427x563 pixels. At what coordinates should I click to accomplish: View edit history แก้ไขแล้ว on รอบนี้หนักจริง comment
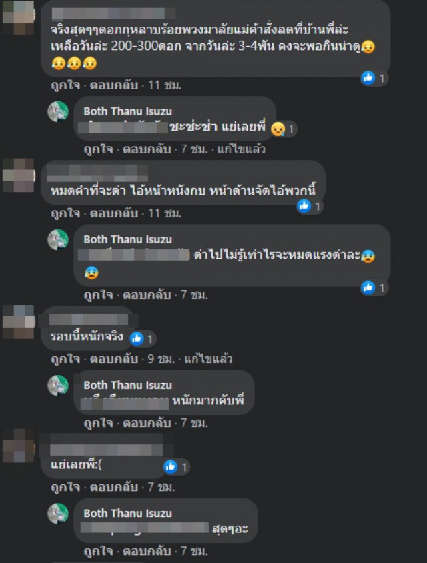[208, 359]
